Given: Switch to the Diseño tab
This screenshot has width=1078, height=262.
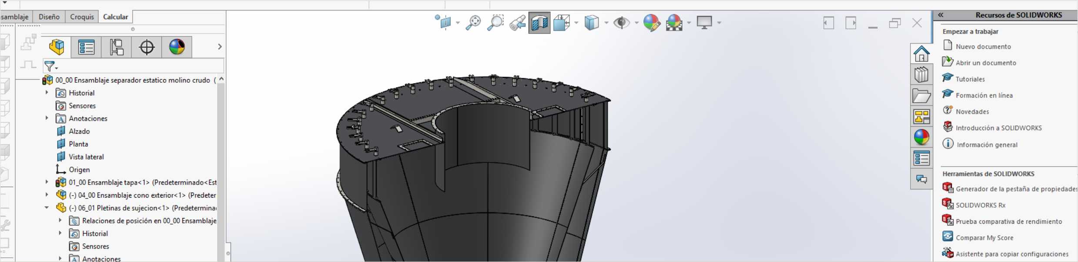Looking at the screenshot, I should click(x=49, y=17).
